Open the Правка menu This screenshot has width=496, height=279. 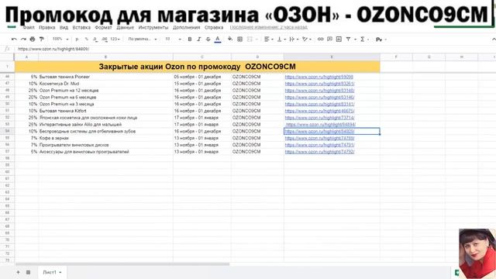tap(46, 28)
